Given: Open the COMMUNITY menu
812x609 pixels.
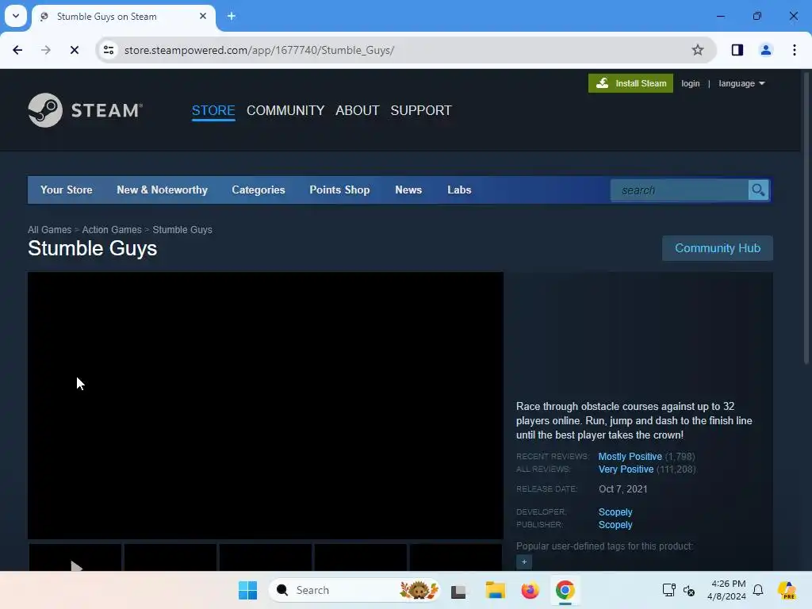Looking at the screenshot, I should [x=285, y=110].
